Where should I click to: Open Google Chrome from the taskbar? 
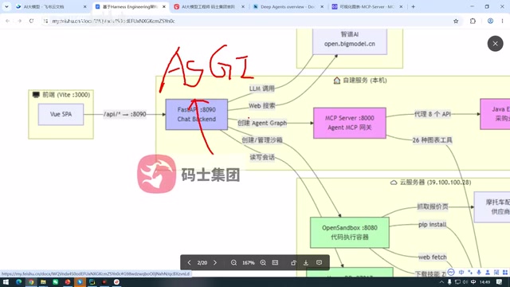(x=31, y=281)
